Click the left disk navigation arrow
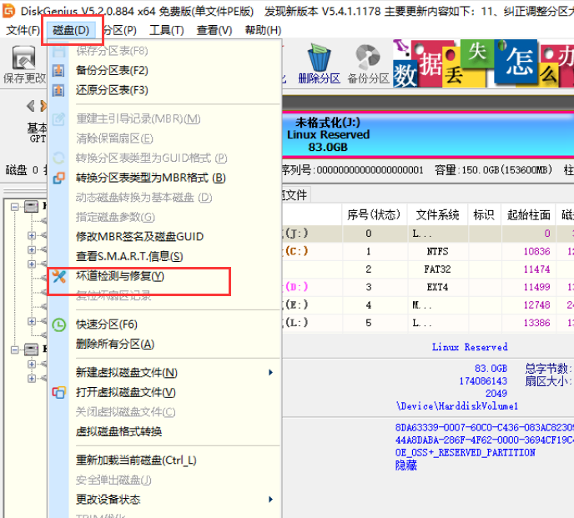574x518 pixels. [31, 106]
